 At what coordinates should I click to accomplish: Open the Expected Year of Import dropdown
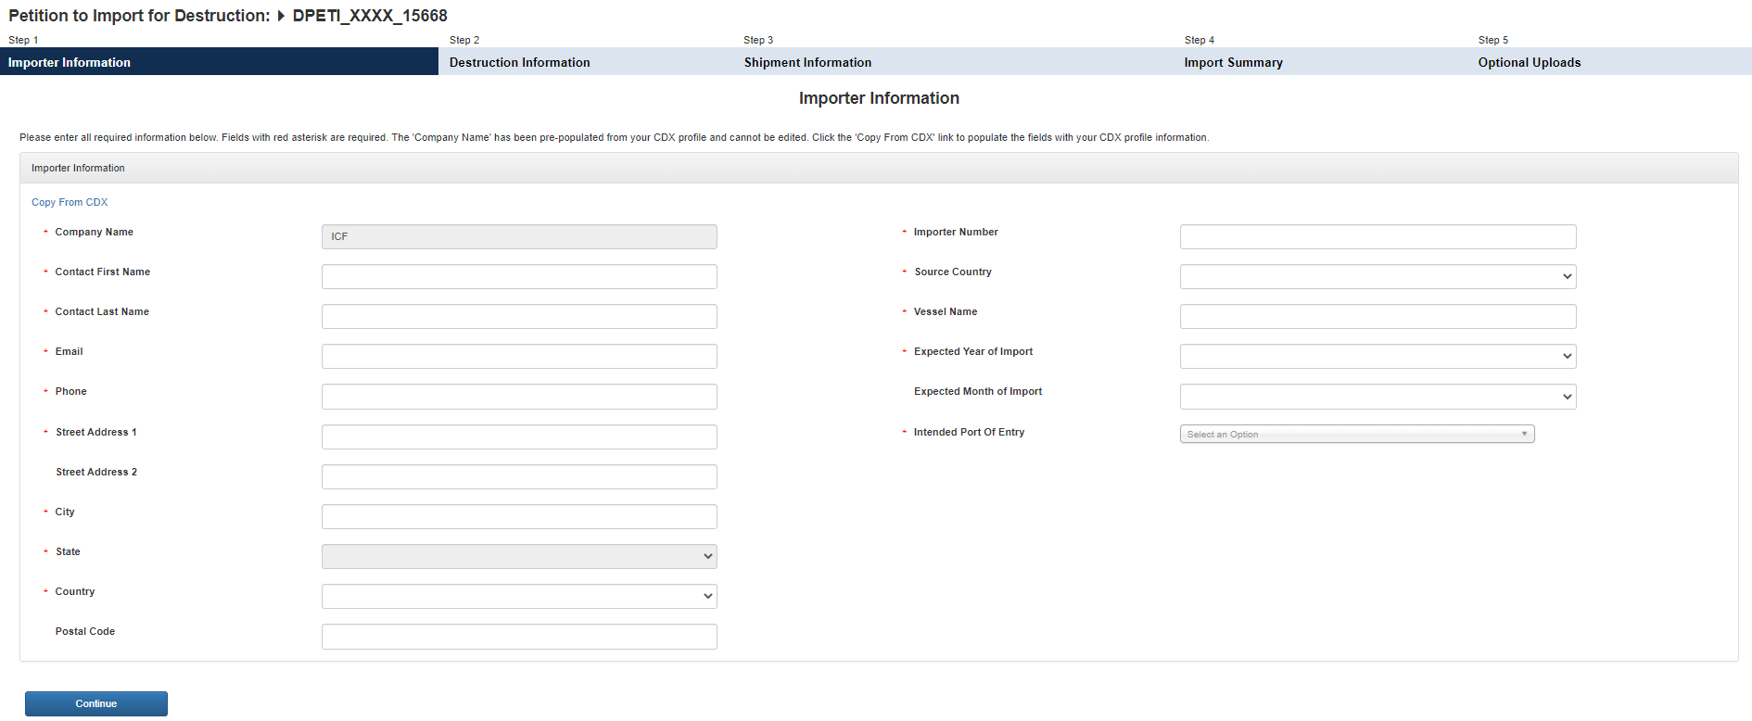(x=1377, y=356)
